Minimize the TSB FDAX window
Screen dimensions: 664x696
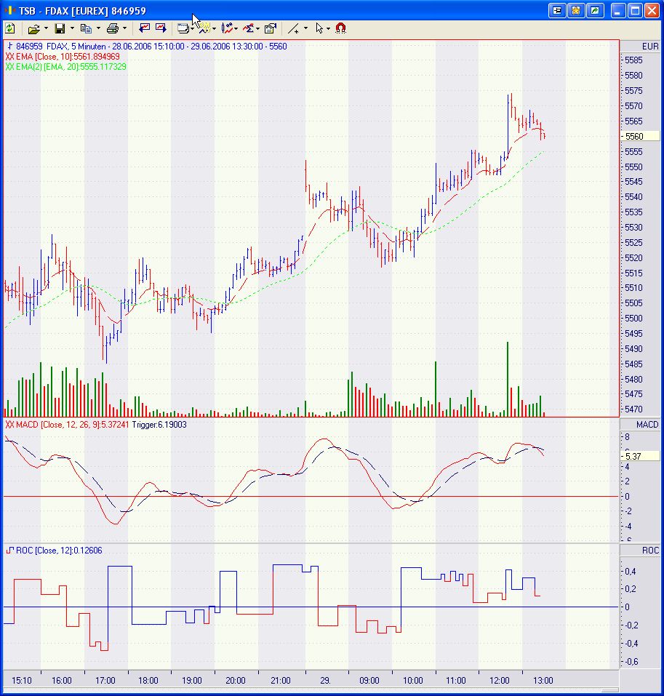coord(618,11)
